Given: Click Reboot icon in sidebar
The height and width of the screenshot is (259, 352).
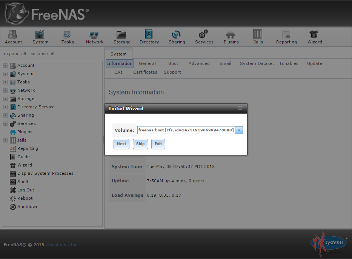Looking at the screenshot, I should [13, 198].
